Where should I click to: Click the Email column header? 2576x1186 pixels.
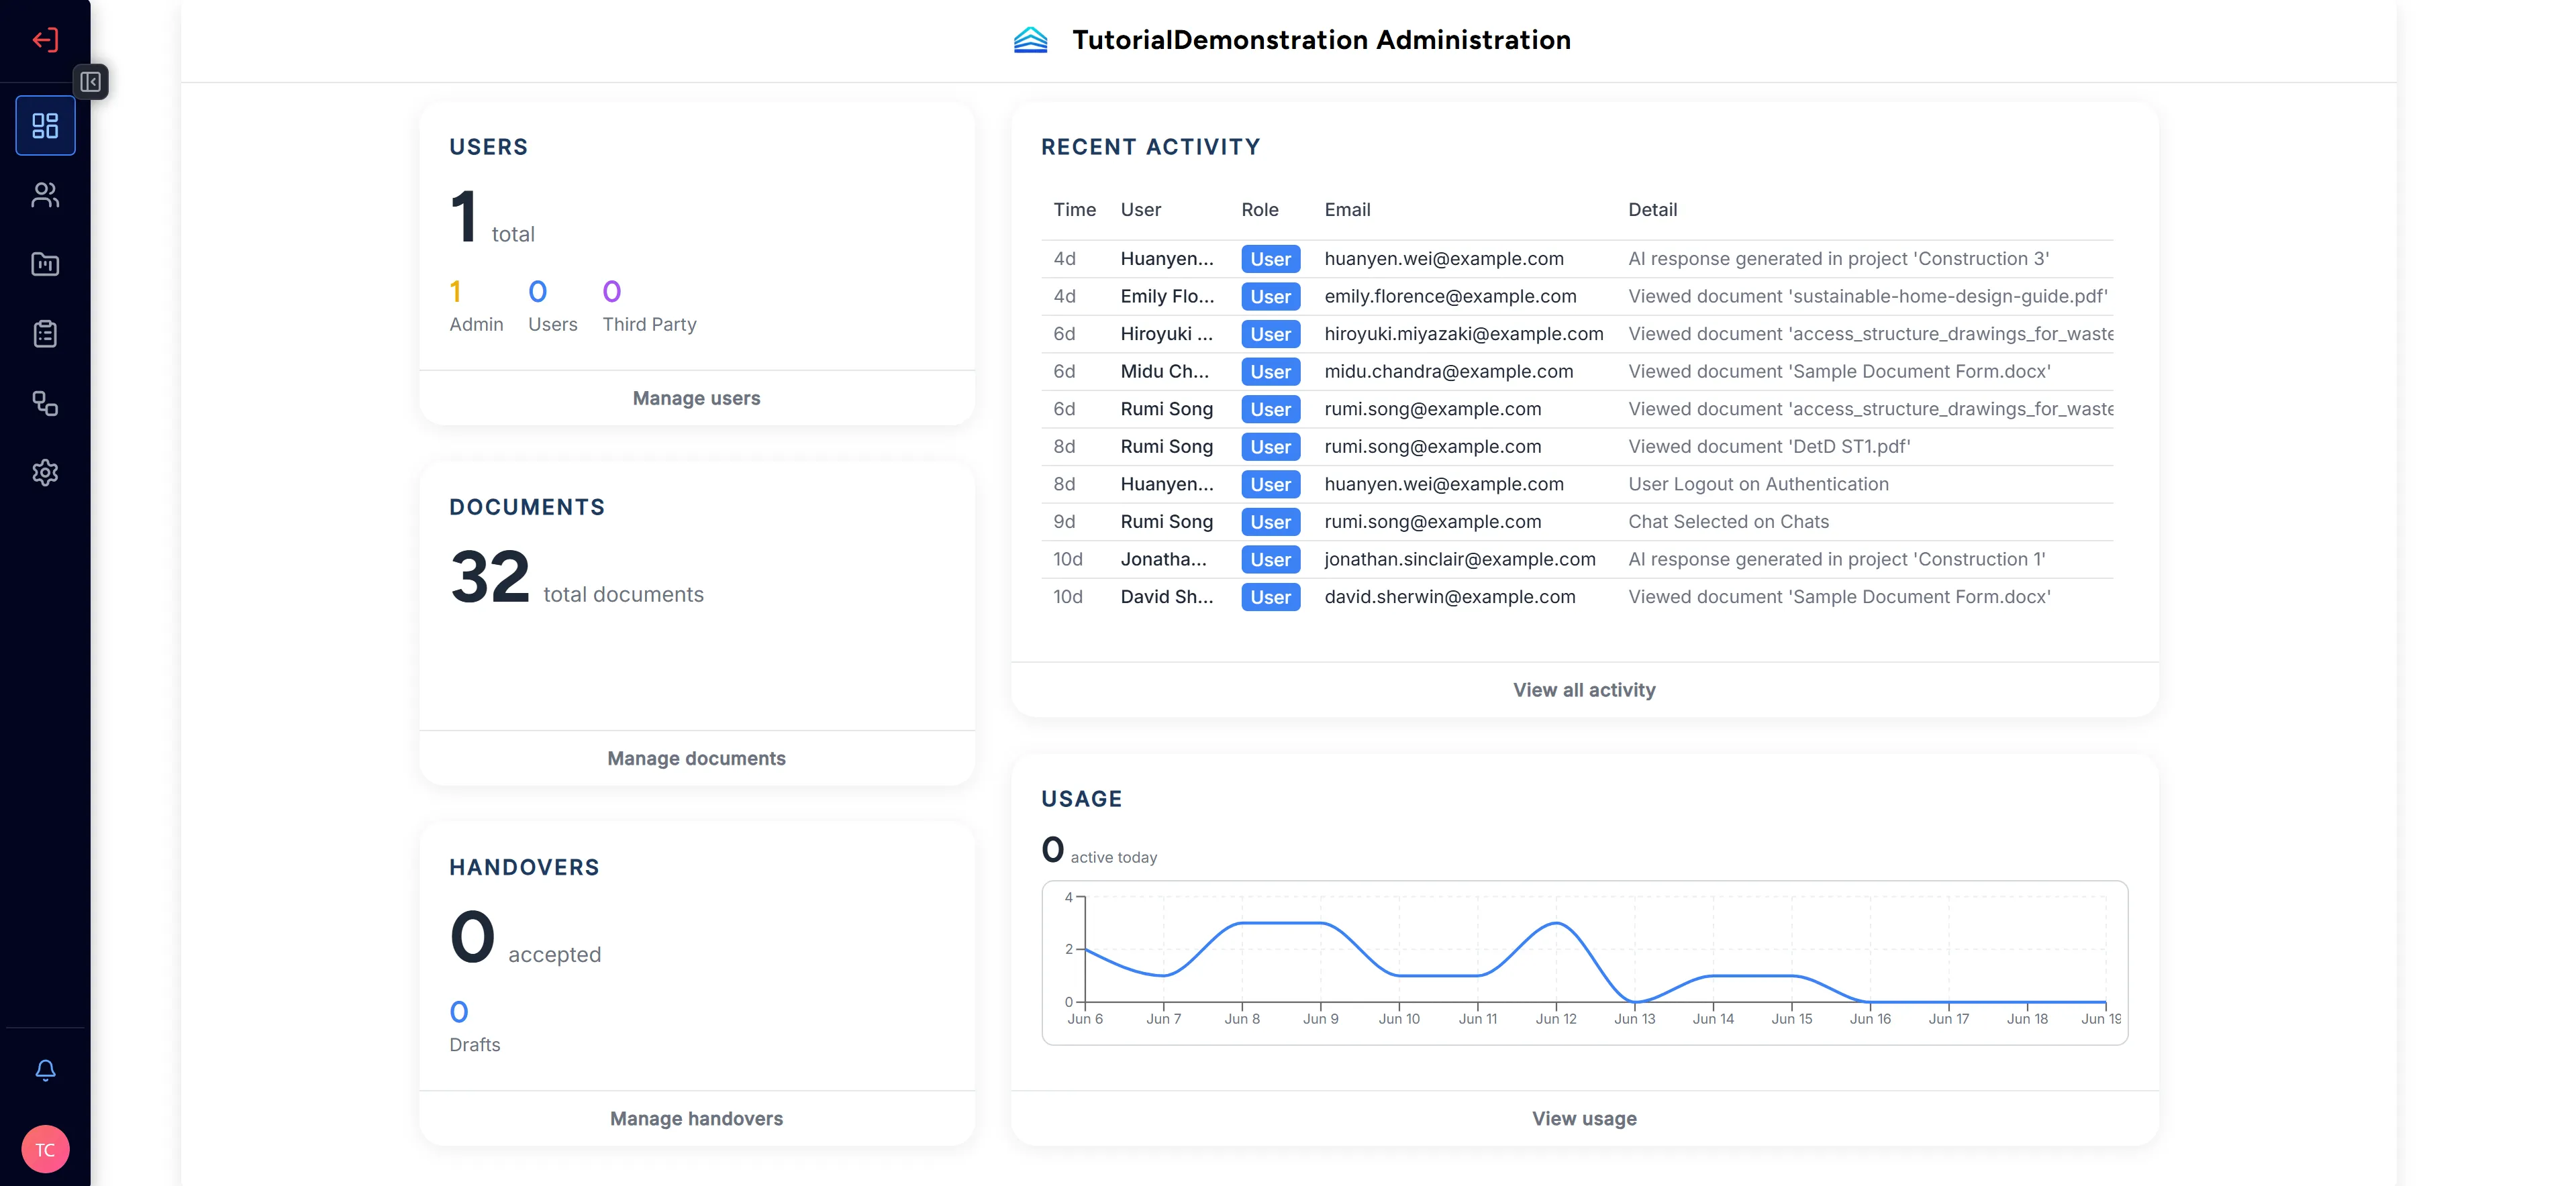tap(1347, 210)
